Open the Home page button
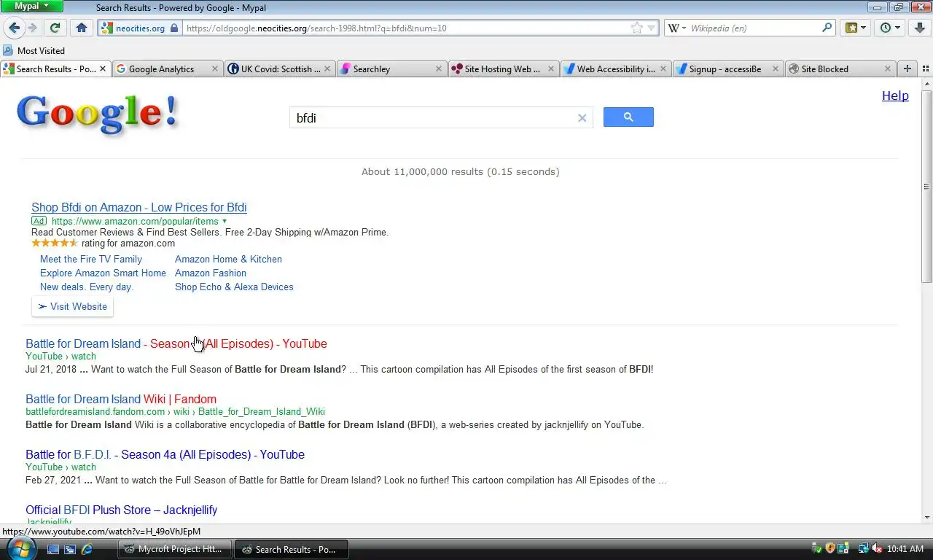This screenshot has width=933, height=560. pos(82,28)
